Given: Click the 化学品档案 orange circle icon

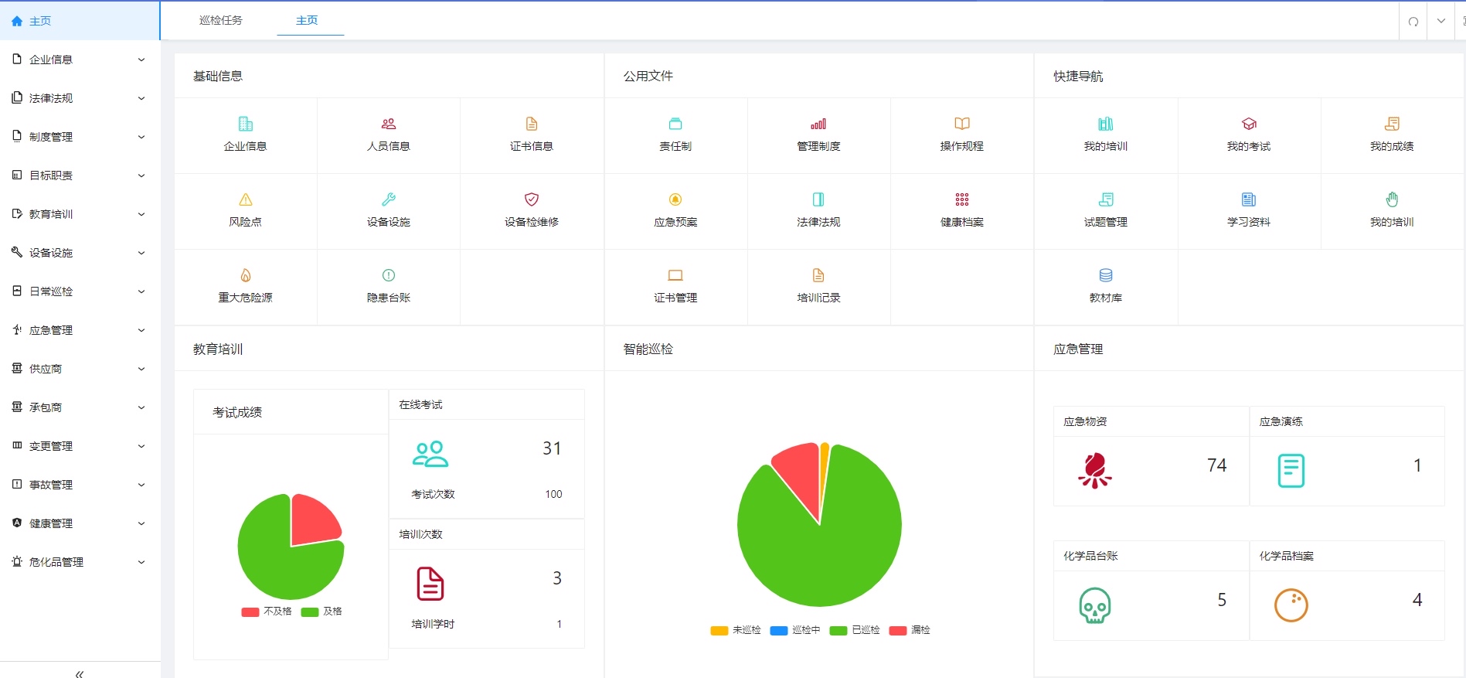Looking at the screenshot, I should (1291, 605).
